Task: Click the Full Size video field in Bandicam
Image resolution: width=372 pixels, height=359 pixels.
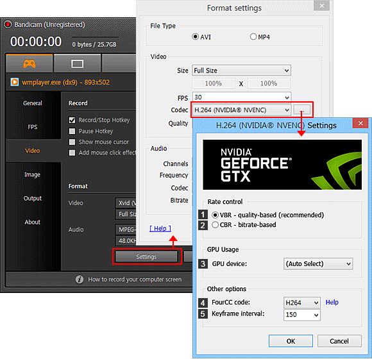Action: pyautogui.click(x=126, y=214)
